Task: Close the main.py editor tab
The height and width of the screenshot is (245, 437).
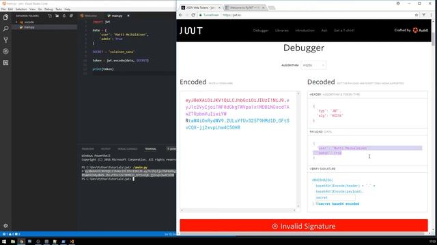Action: click(128, 16)
